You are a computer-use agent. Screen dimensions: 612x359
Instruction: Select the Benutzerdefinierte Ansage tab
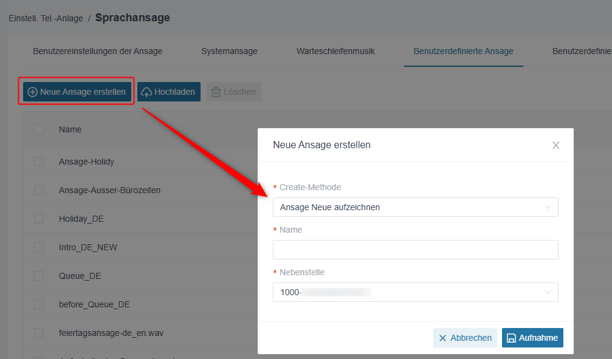(x=463, y=51)
